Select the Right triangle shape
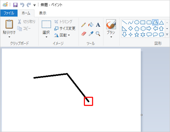Viewport: 170px width, 132px height. (x=124, y=29)
